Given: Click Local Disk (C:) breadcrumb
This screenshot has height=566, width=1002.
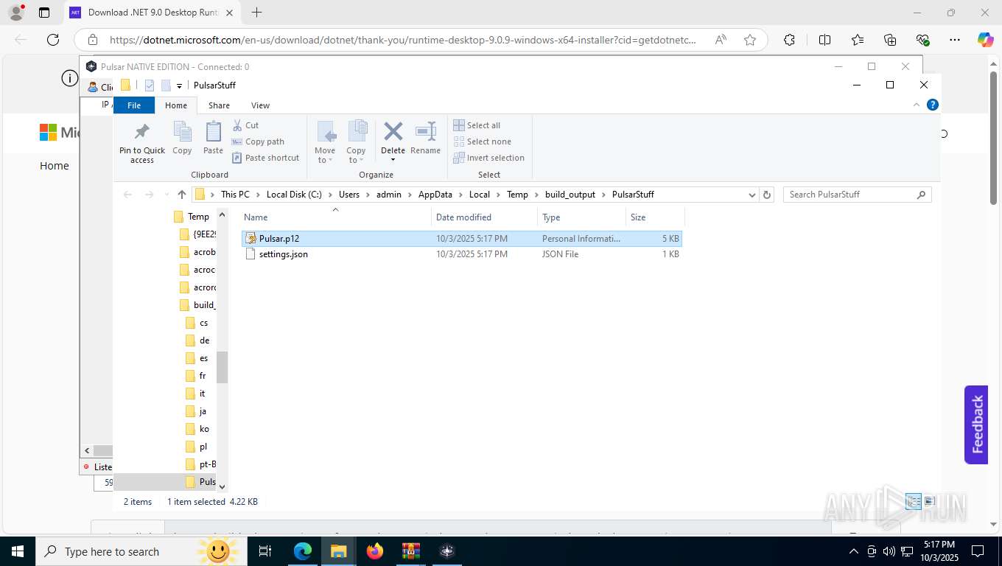Looking at the screenshot, I should coord(294,195).
